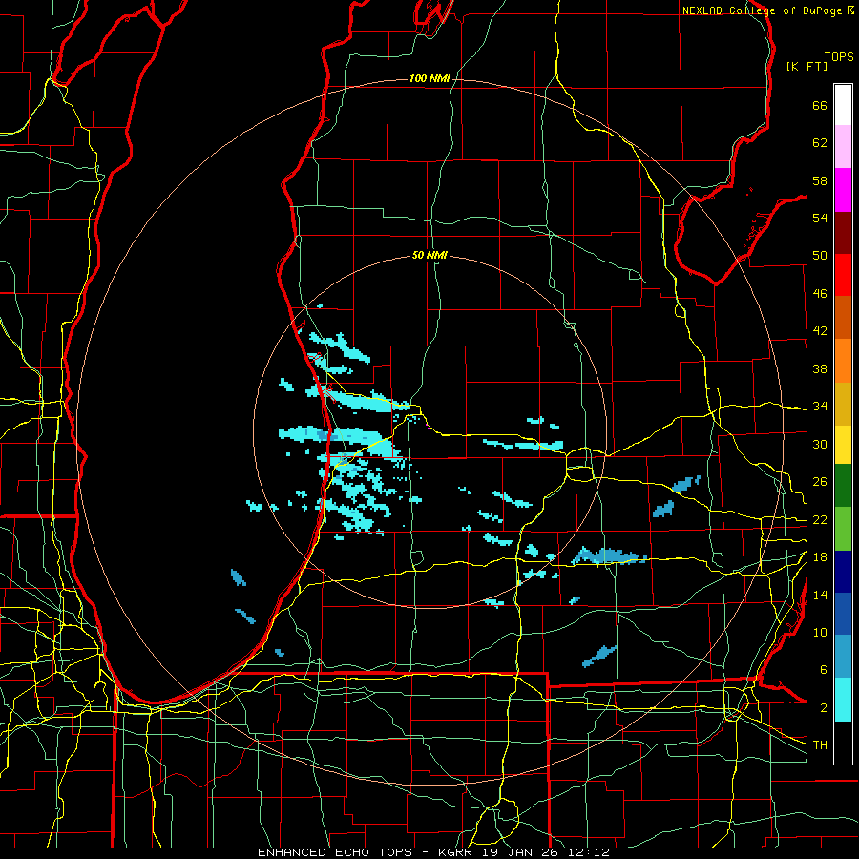This screenshot has width=859, height=859.
Task: Select the '34' legend value
Action: click(820, 407)
